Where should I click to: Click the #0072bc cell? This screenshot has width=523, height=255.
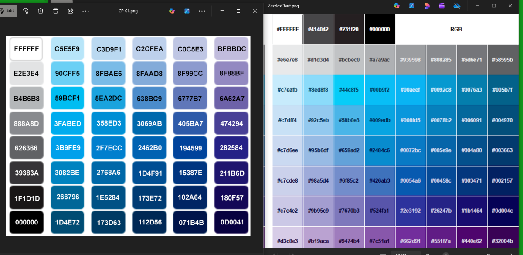(x=410, y=150)
